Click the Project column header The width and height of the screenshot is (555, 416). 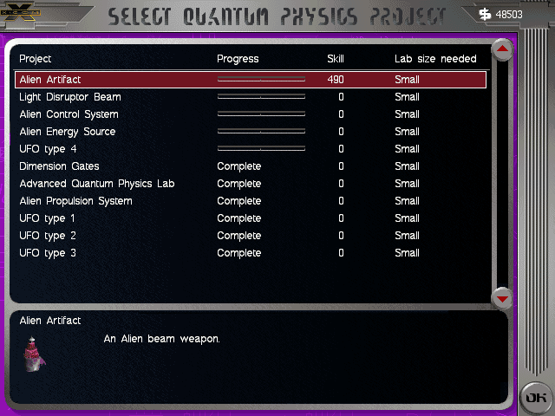click(x=36, y=59)
